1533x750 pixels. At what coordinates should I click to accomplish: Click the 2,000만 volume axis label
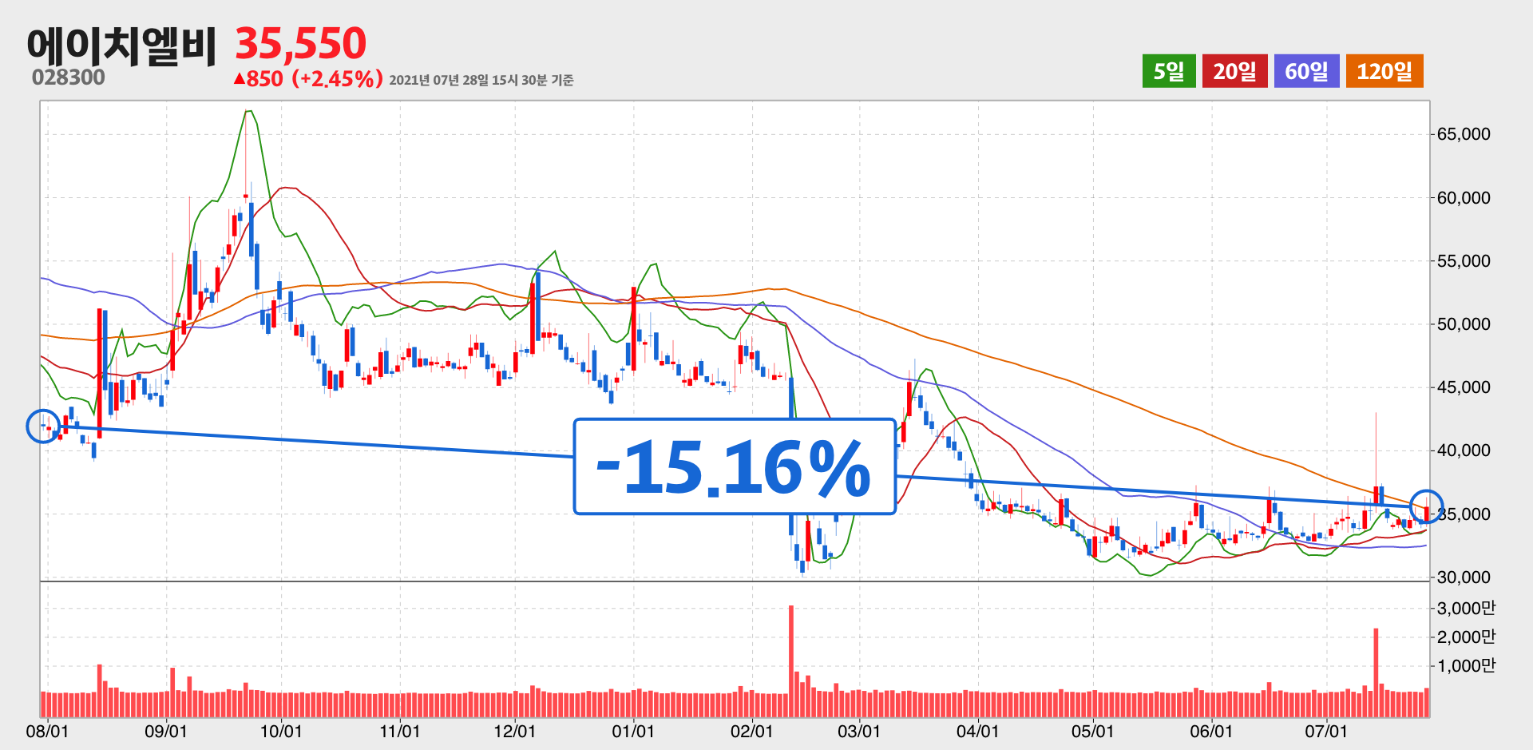tap(1466, 637)
